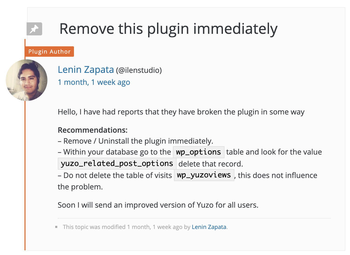Image resolution: width=350 pixels, height=255 pixels.
Task: Click the bold 'Recommendations:' heading
Action: [93, 130]
